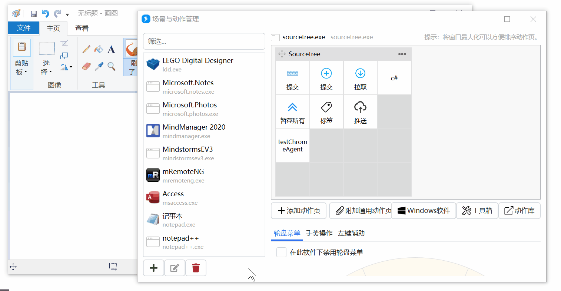Image resolution: width=561 pixels, height=291 pixels.
Task: Enable 在此软件下禁用轮盘菜单 checkbox
Action: click(282, 252)
